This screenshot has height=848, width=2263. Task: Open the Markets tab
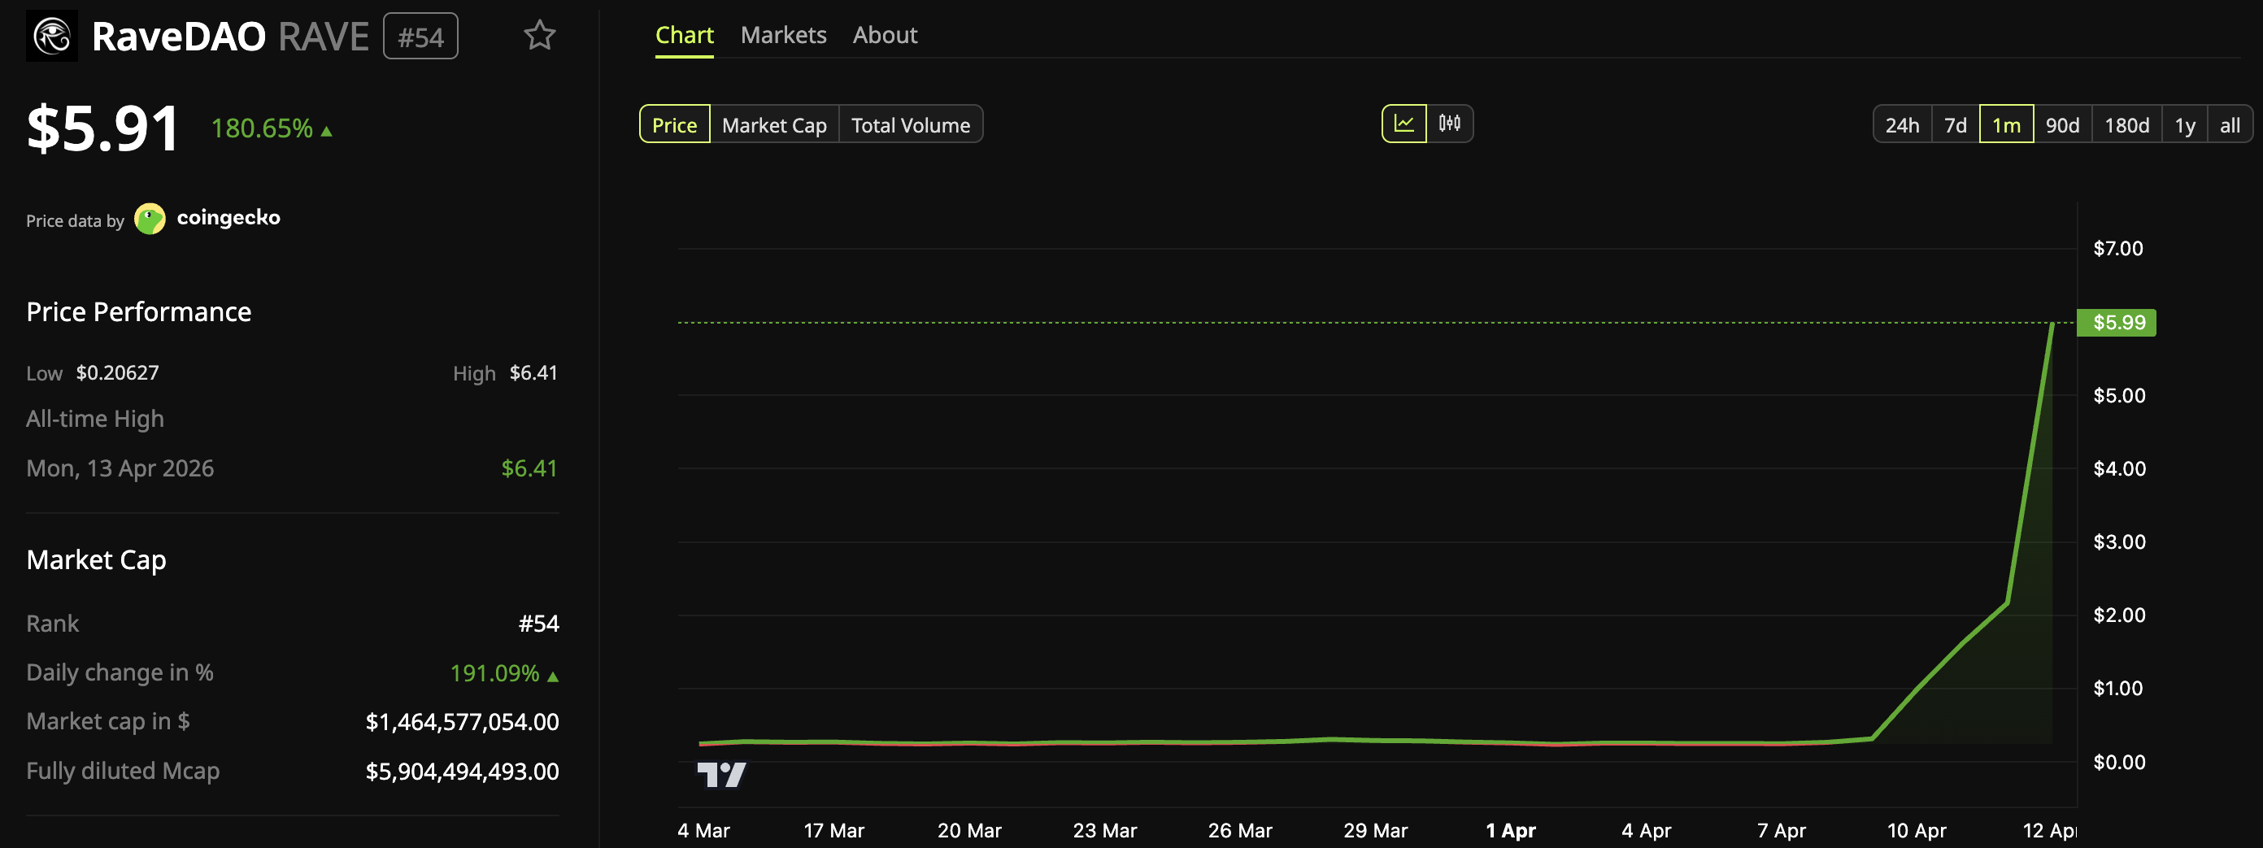tap(784, 34)
